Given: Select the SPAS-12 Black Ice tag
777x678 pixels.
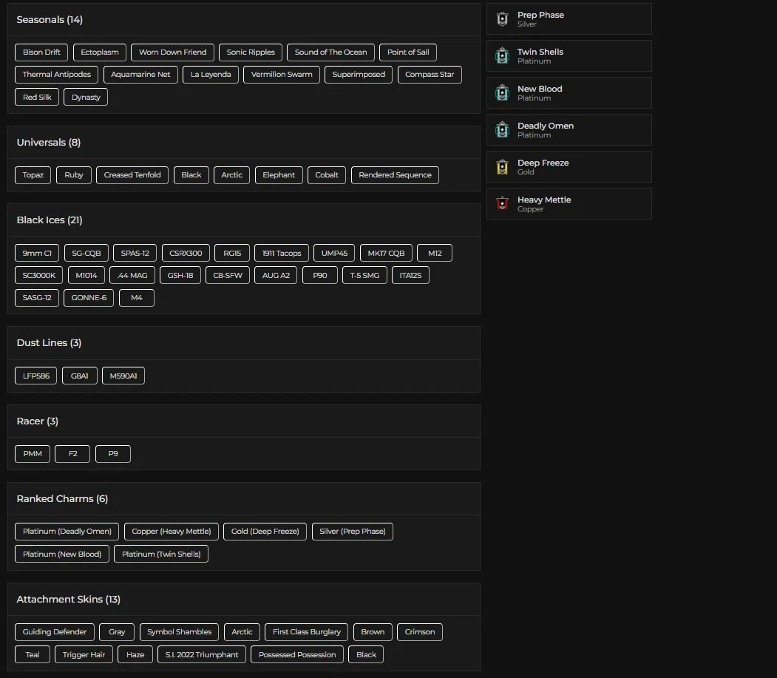Looking at the screenshot, I should click(x=135, y=253).
